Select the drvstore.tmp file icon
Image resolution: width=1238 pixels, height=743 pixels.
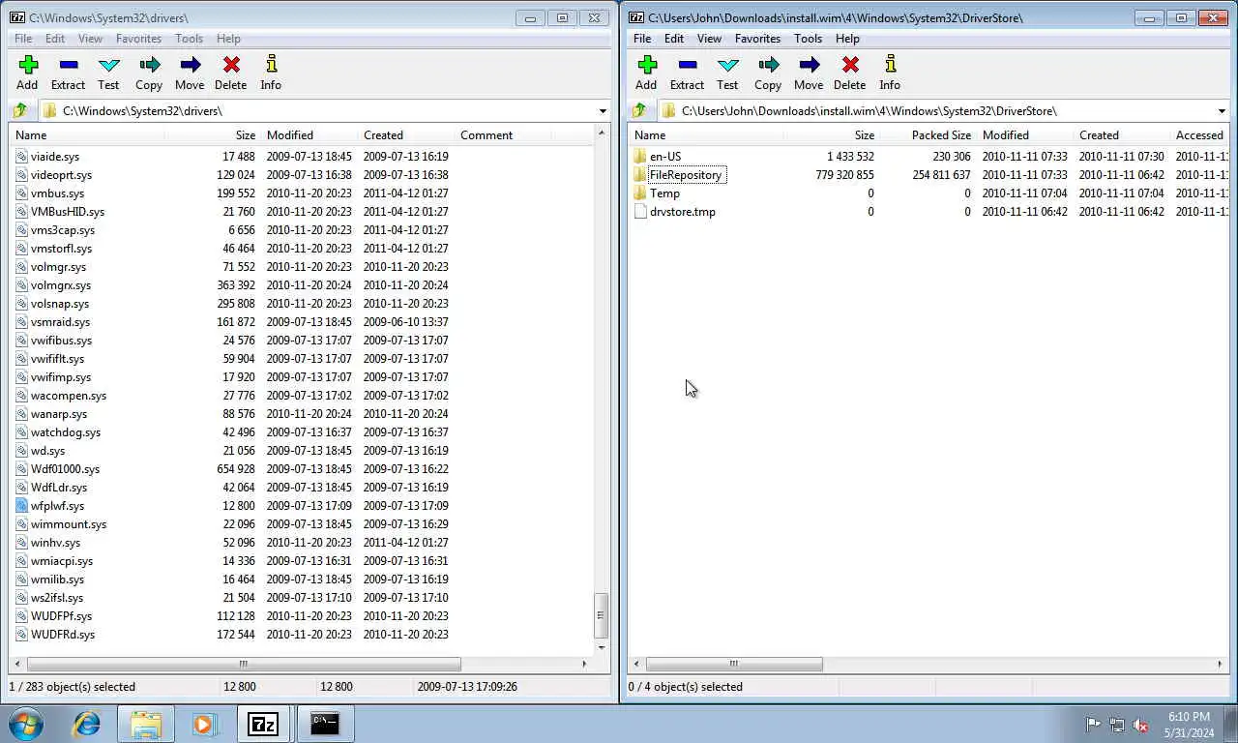coord(639,212)
